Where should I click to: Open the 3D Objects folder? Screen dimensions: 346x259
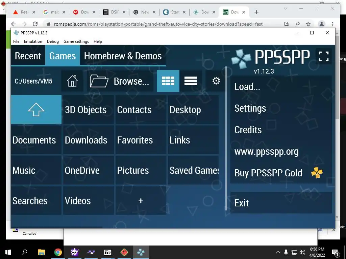88,110
